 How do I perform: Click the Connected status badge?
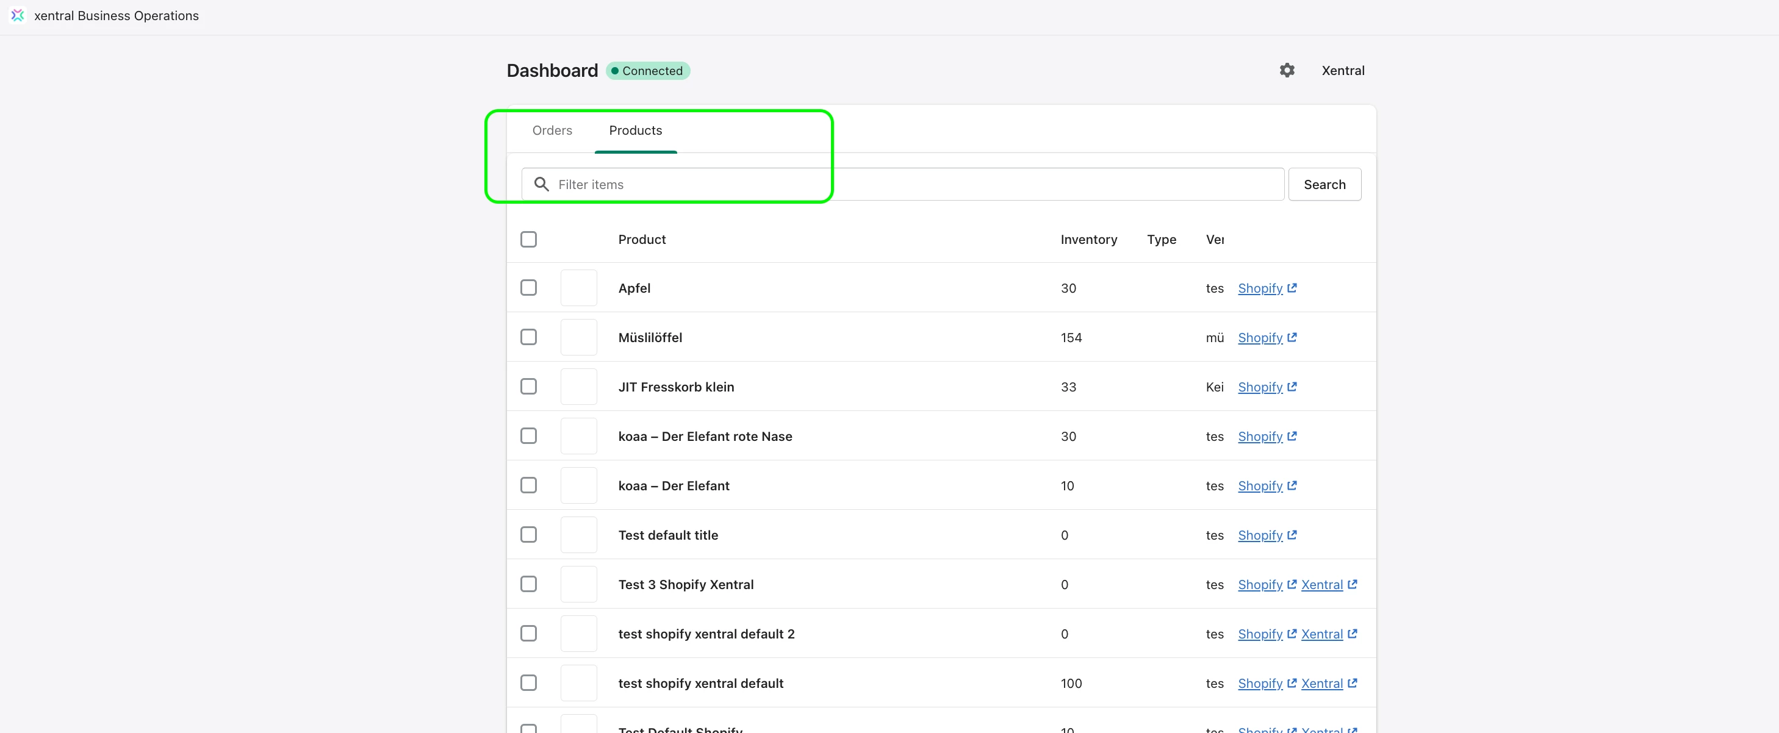click(x=647, y=70)
